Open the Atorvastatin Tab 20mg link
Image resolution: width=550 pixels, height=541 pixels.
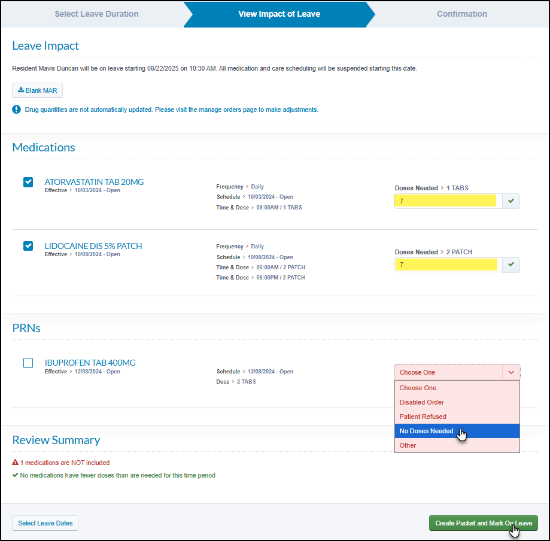94,182
